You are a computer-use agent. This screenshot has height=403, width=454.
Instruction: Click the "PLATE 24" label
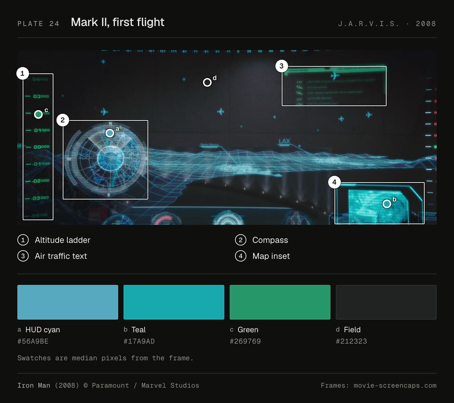[x=38, y=24]
